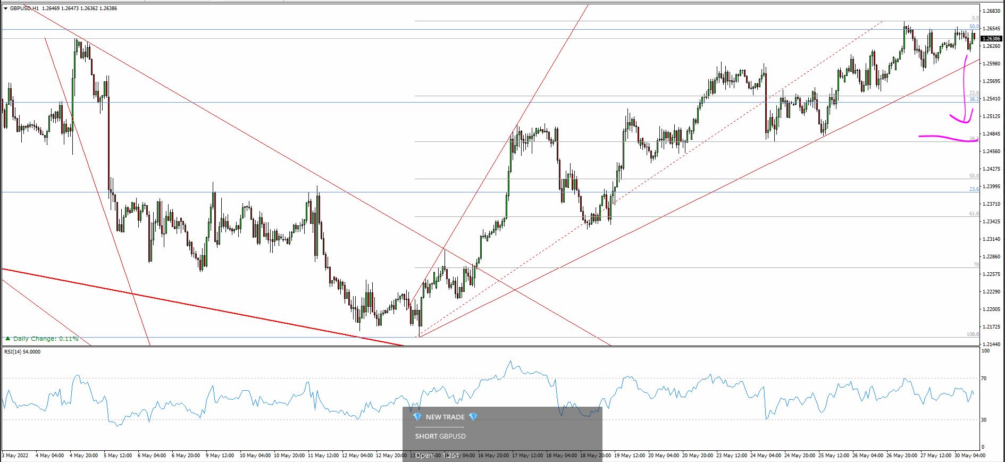Viewport: 1005px width, 462px height.
Task: Click the GBPUSD,H1 chart title text
Action: pyautogui.click(x=24, y=9)
